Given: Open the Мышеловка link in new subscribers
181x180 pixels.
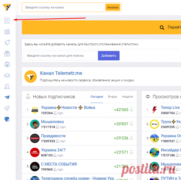Looking at the screenshot, I should [52, 122].
